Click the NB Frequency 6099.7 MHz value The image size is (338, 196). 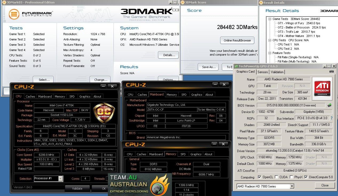click(206, 174)
